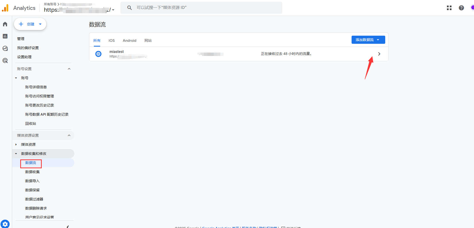Click the search magnifier icon
This screenshot has height=228, width=474.
click(x=130, y=8)
